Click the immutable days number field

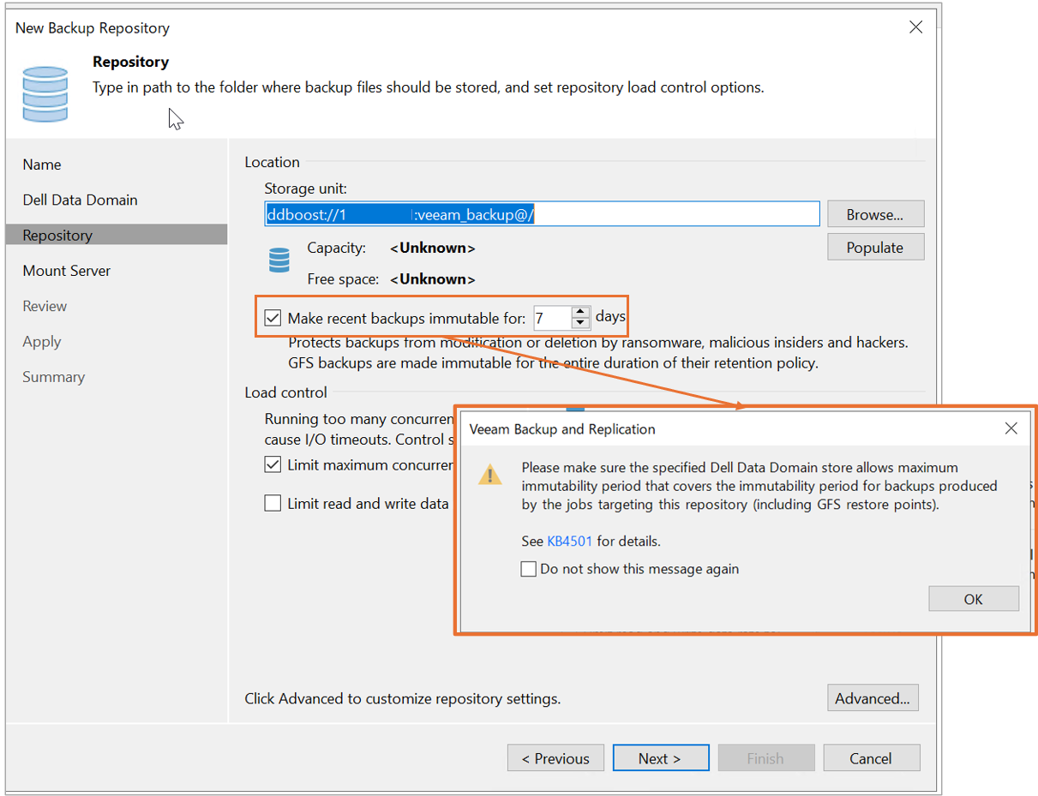[x=552, y=318]
